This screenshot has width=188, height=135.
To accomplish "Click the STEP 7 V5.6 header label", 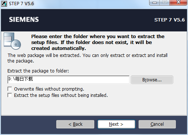I will pyautogui.click(x=169, y=20).
